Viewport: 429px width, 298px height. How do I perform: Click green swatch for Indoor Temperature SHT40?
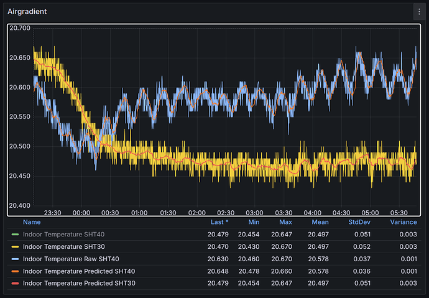click(x=15, y=235)
